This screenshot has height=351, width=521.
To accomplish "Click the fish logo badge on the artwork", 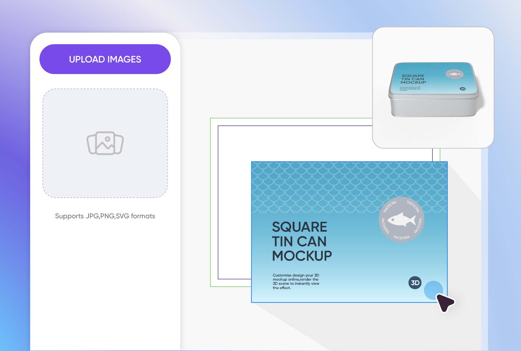I will [401, 219].
